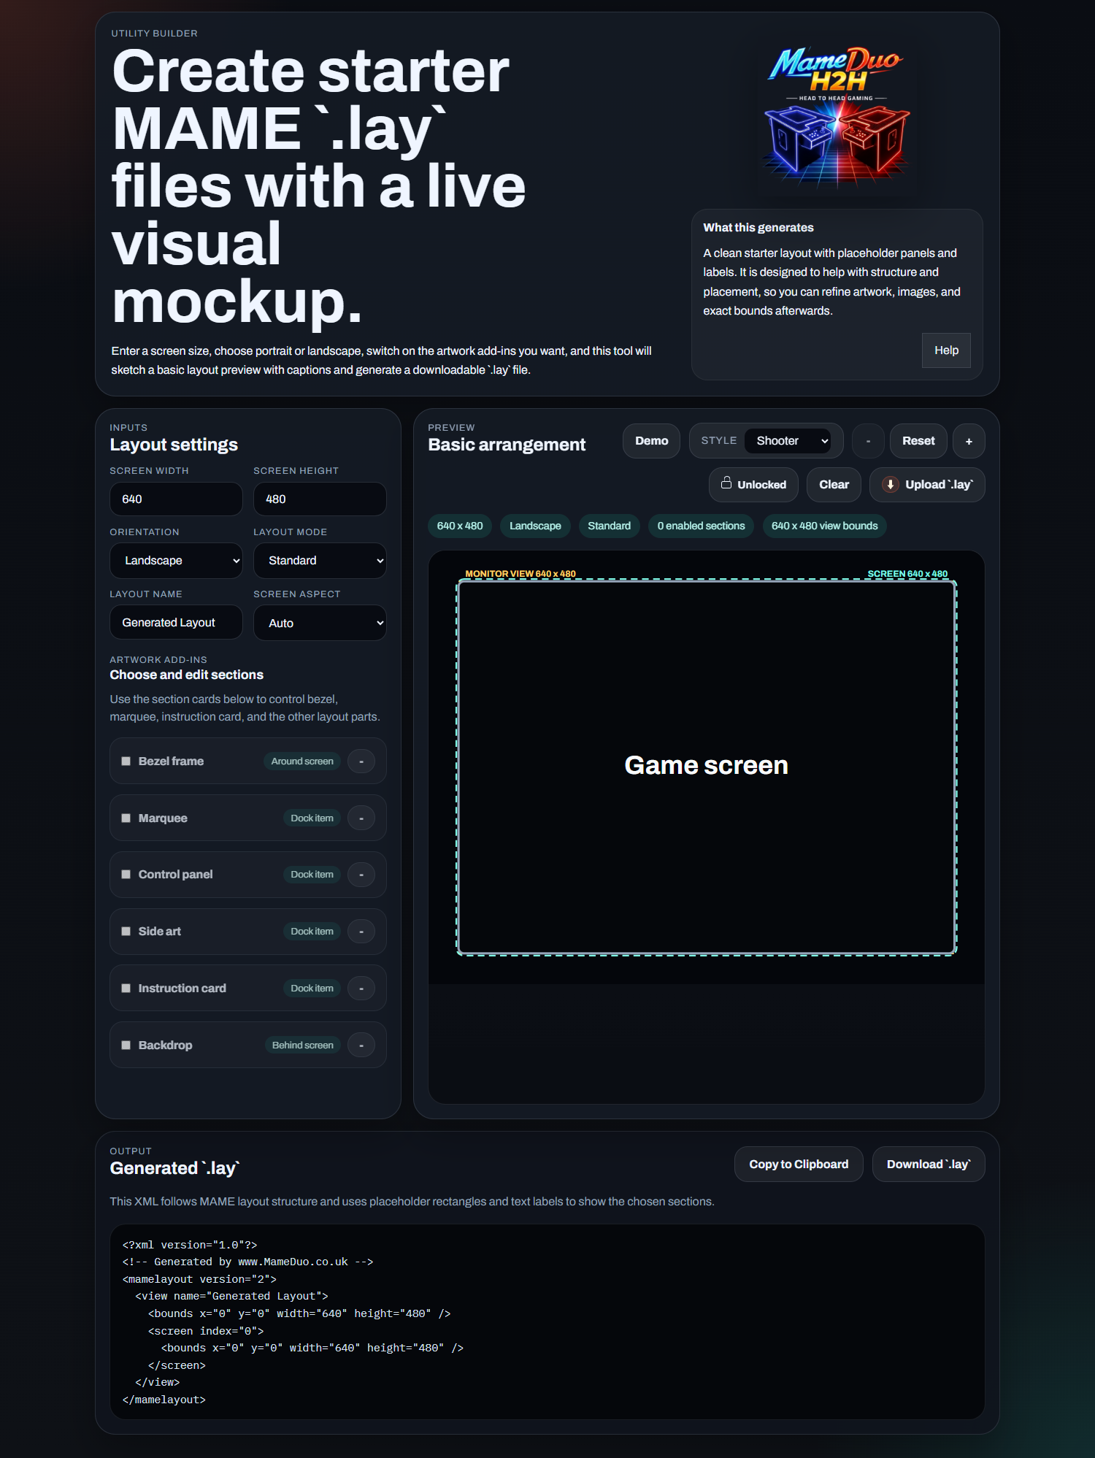Click the generated XML code block
Image resolution: width=1095 pixels, height=1458 pixels.
[x=547, y=1322]
